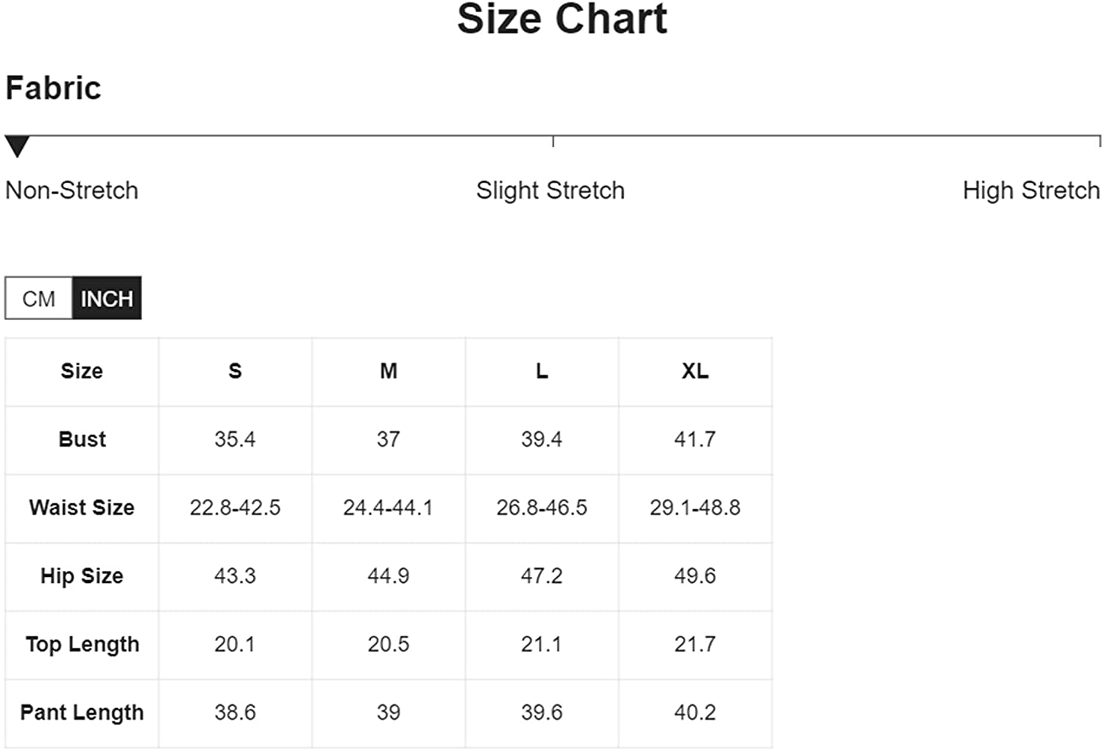The image size is (1104, 750).
Task: Click the Fabric section heading
Action: [x=53, y=88]
